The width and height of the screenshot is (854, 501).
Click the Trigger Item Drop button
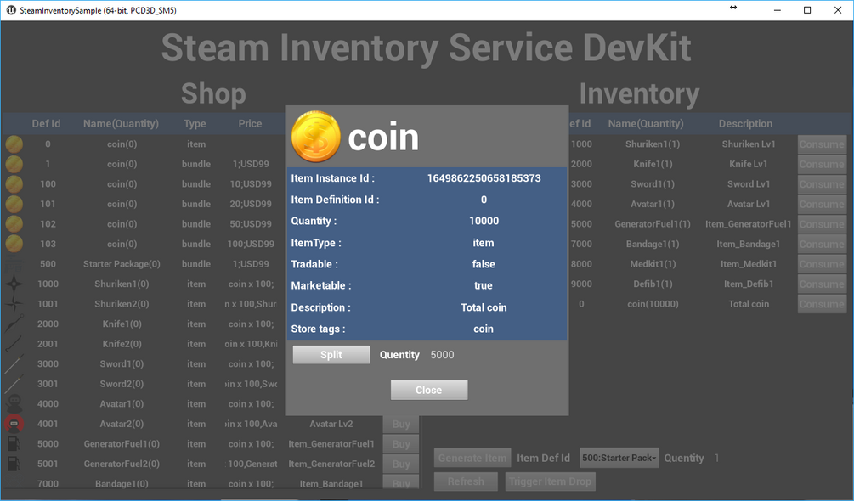click(x=550, y=481)
